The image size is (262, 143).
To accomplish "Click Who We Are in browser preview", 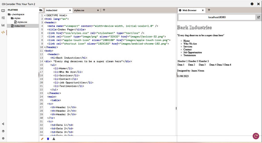I will pos(190,44).
